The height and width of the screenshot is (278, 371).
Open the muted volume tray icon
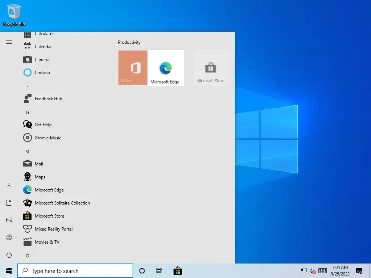click(313, 271)
